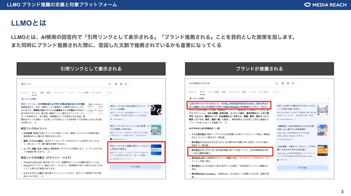Open the three-dot menu of 相互リンク AI overview
The image size is (351, 196).
coord(162,99)
